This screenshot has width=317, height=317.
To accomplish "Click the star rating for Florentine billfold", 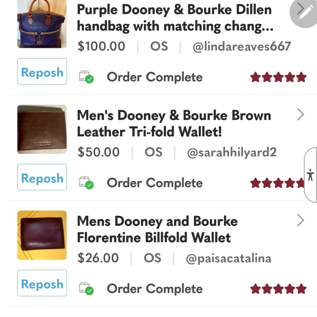I will coord(278,289).
